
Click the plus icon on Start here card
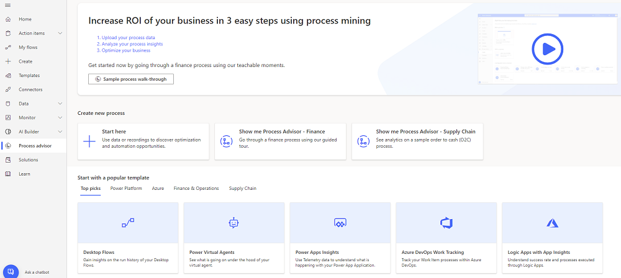pos(89,141)
